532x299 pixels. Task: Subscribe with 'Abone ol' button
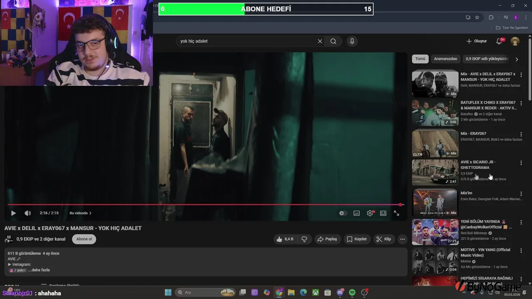84,239
